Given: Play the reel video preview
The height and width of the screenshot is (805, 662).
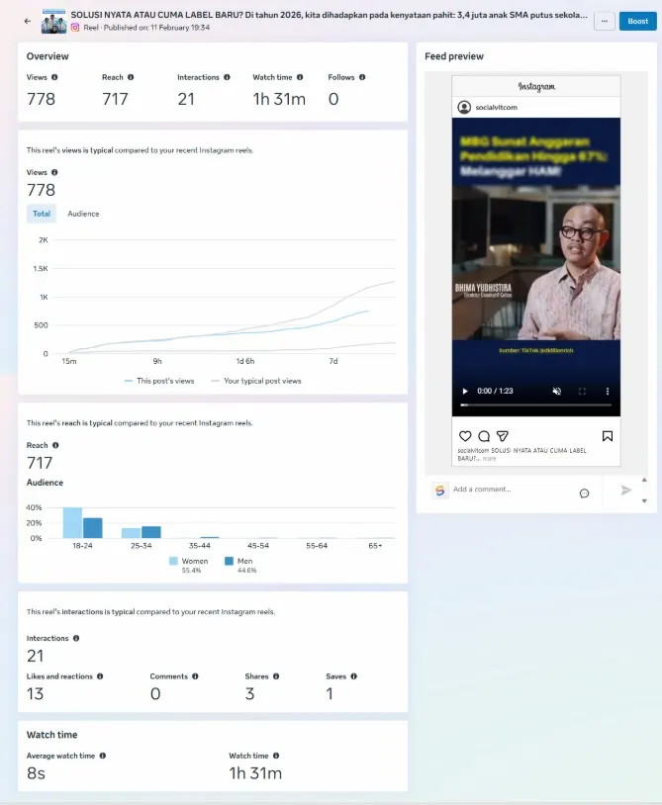Looking at the screenshot, I should (x=465, y=392).
